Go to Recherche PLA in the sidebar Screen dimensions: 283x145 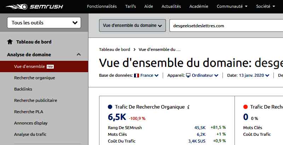[29, 112]
